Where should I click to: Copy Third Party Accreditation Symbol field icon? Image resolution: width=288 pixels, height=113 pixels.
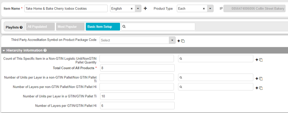(183, 41)
